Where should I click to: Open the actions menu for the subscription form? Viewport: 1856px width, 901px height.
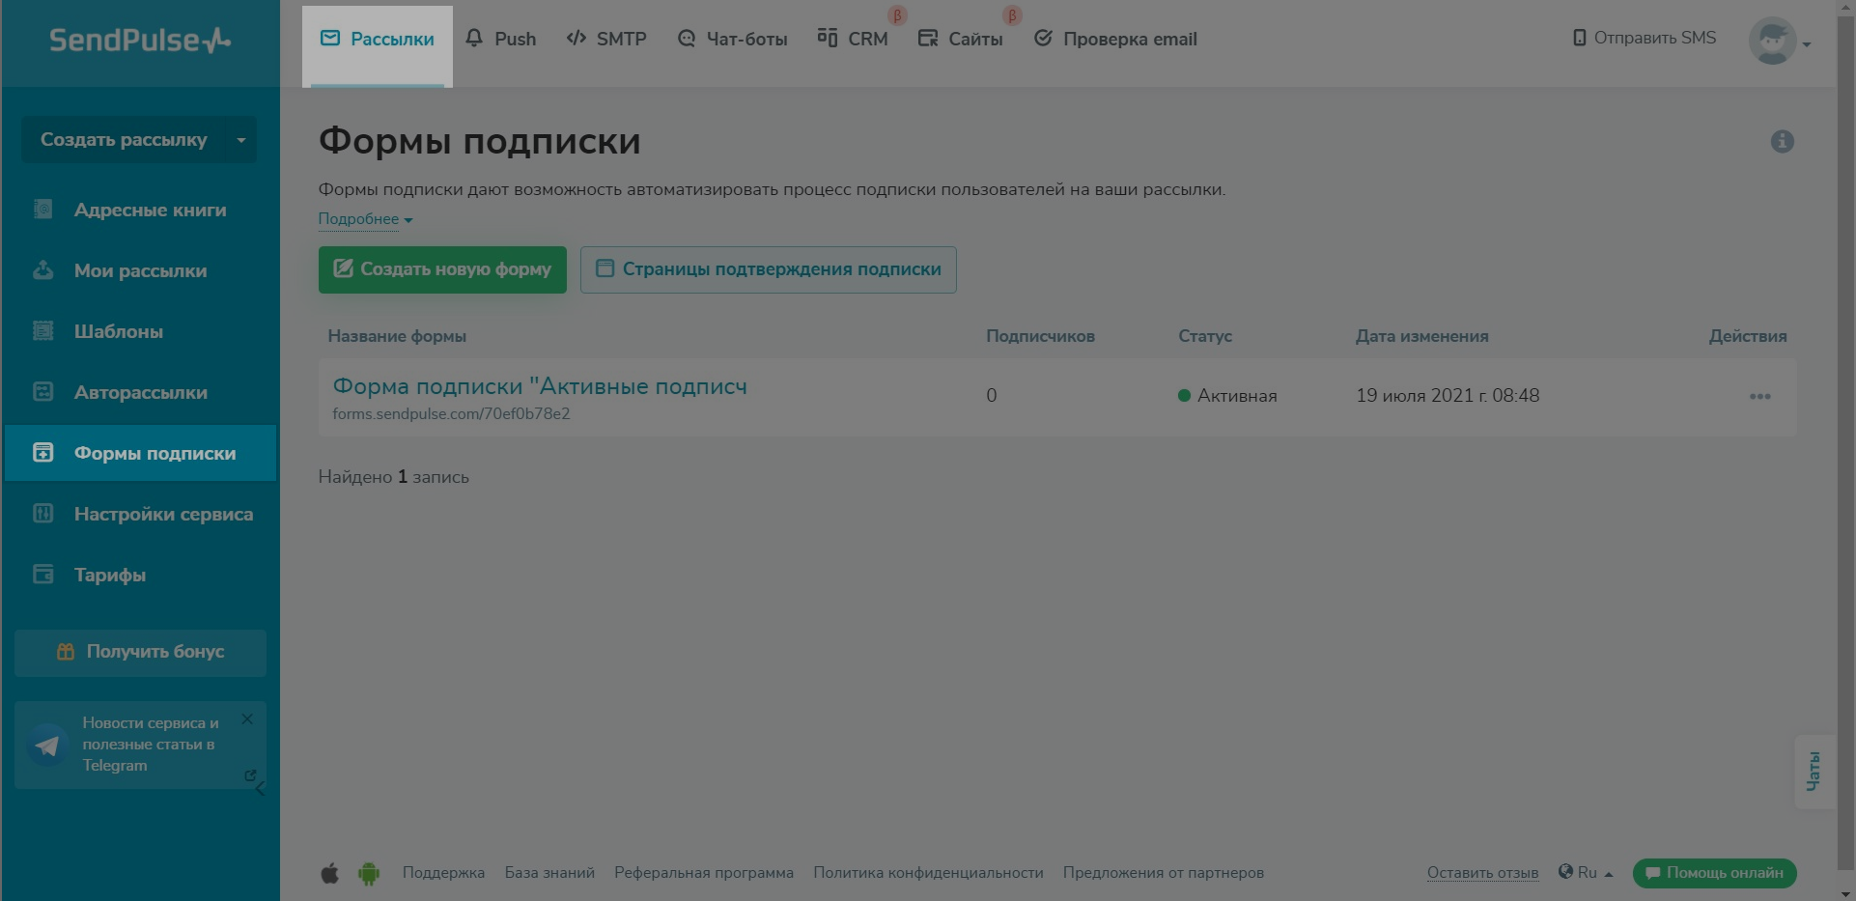1761,396
